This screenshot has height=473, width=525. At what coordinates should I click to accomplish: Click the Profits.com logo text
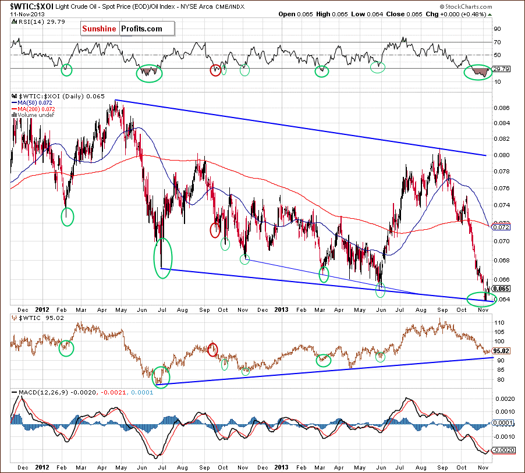(141, 29)
